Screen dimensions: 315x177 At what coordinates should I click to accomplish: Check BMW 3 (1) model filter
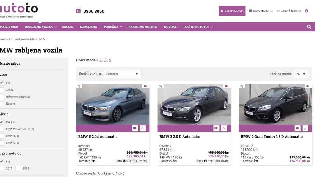[x=1, y=136]
